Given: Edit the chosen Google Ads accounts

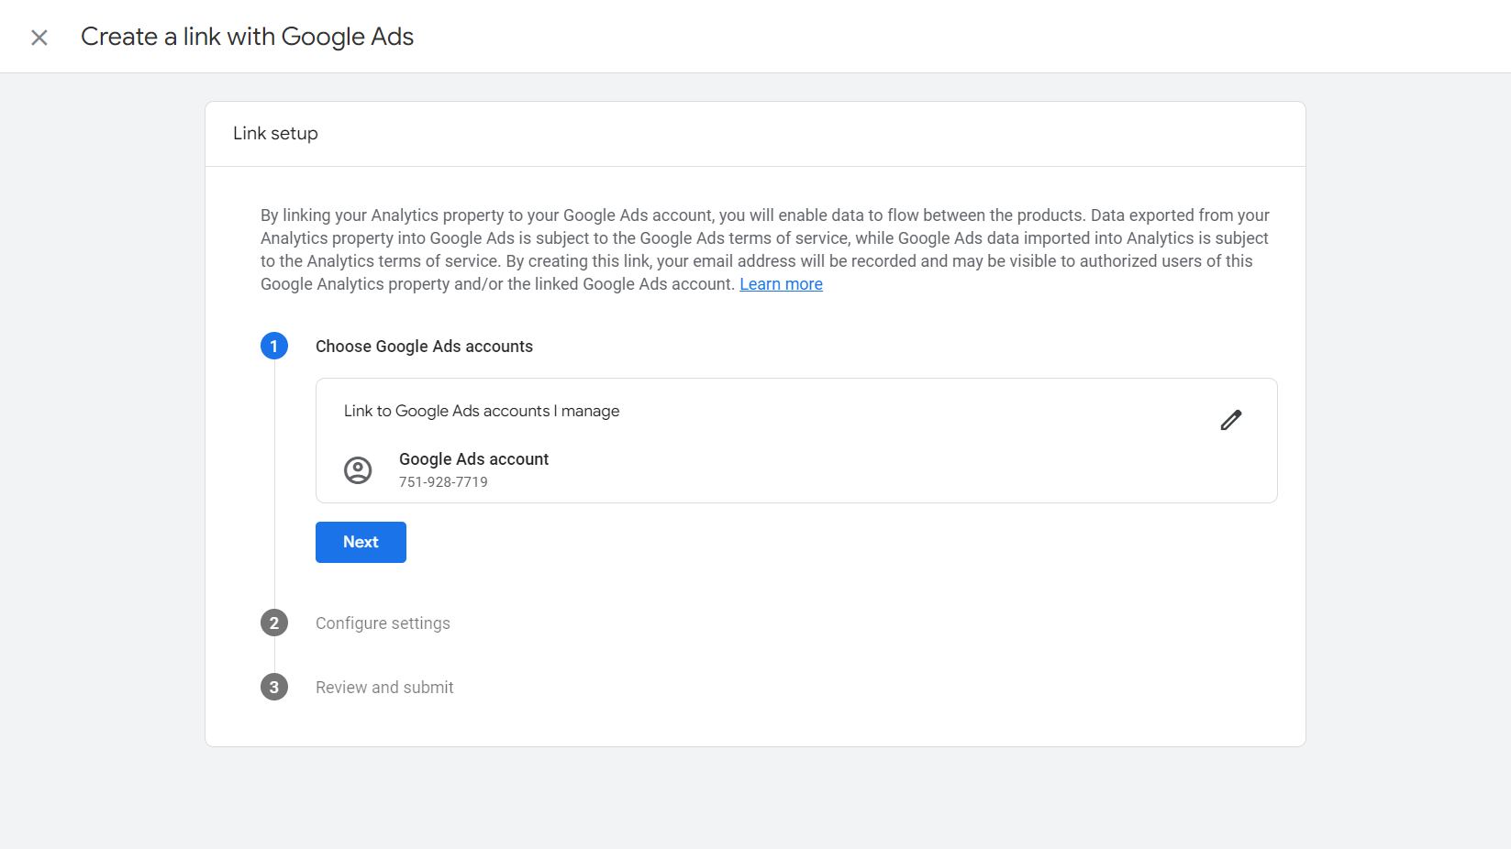Looking at the screenshot, I should 1231,420.
